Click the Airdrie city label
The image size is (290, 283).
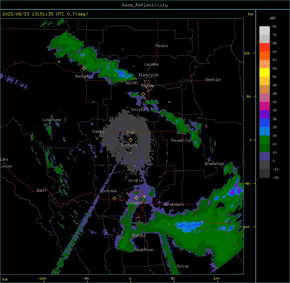pyautogui.click(x=136, y=180)
